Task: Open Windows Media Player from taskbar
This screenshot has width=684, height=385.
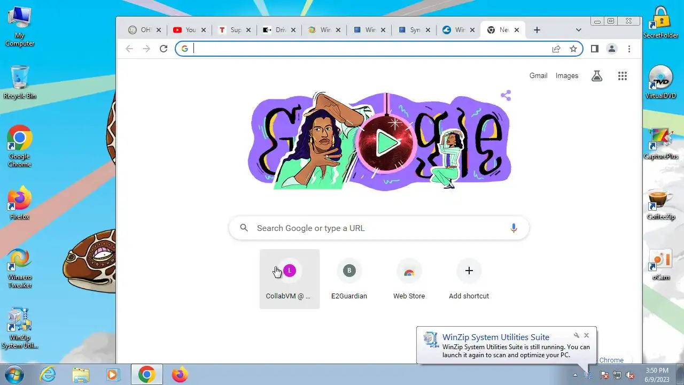Action: (113, 374)
